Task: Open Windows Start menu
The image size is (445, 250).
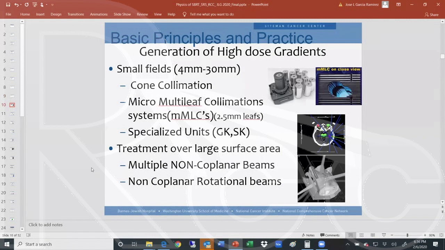Action: [x=7, y=244]
